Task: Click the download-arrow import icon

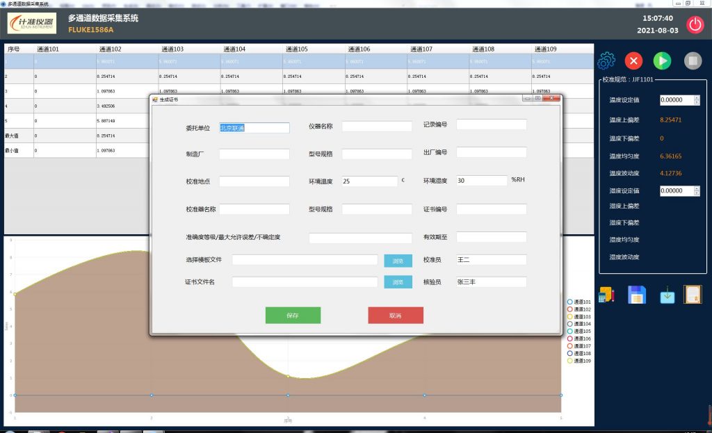Action: [667, 295]
